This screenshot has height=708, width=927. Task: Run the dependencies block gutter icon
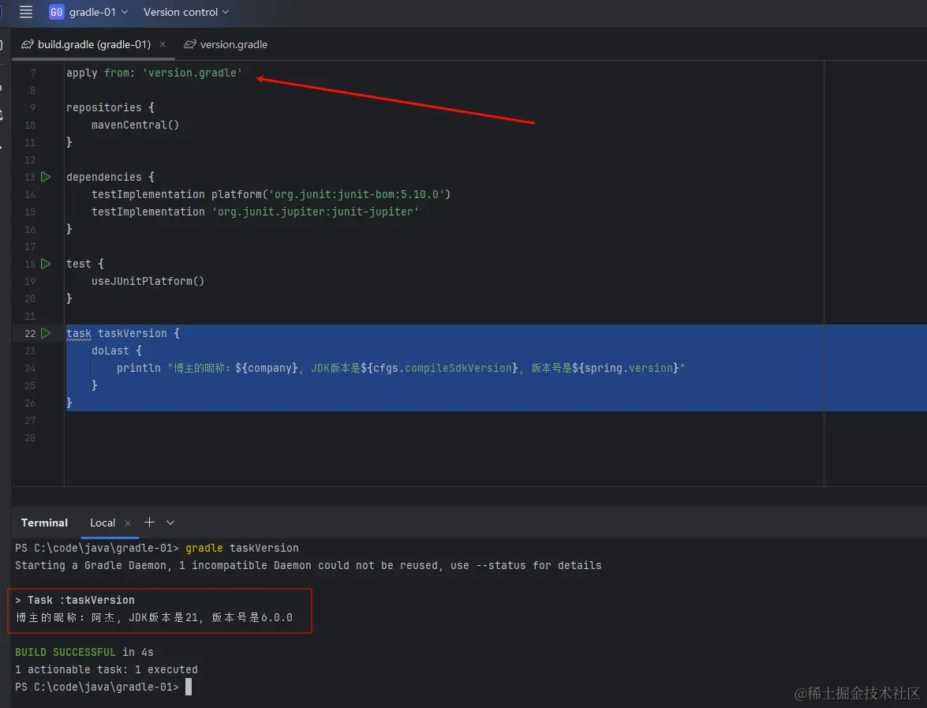tap(46, 177)
